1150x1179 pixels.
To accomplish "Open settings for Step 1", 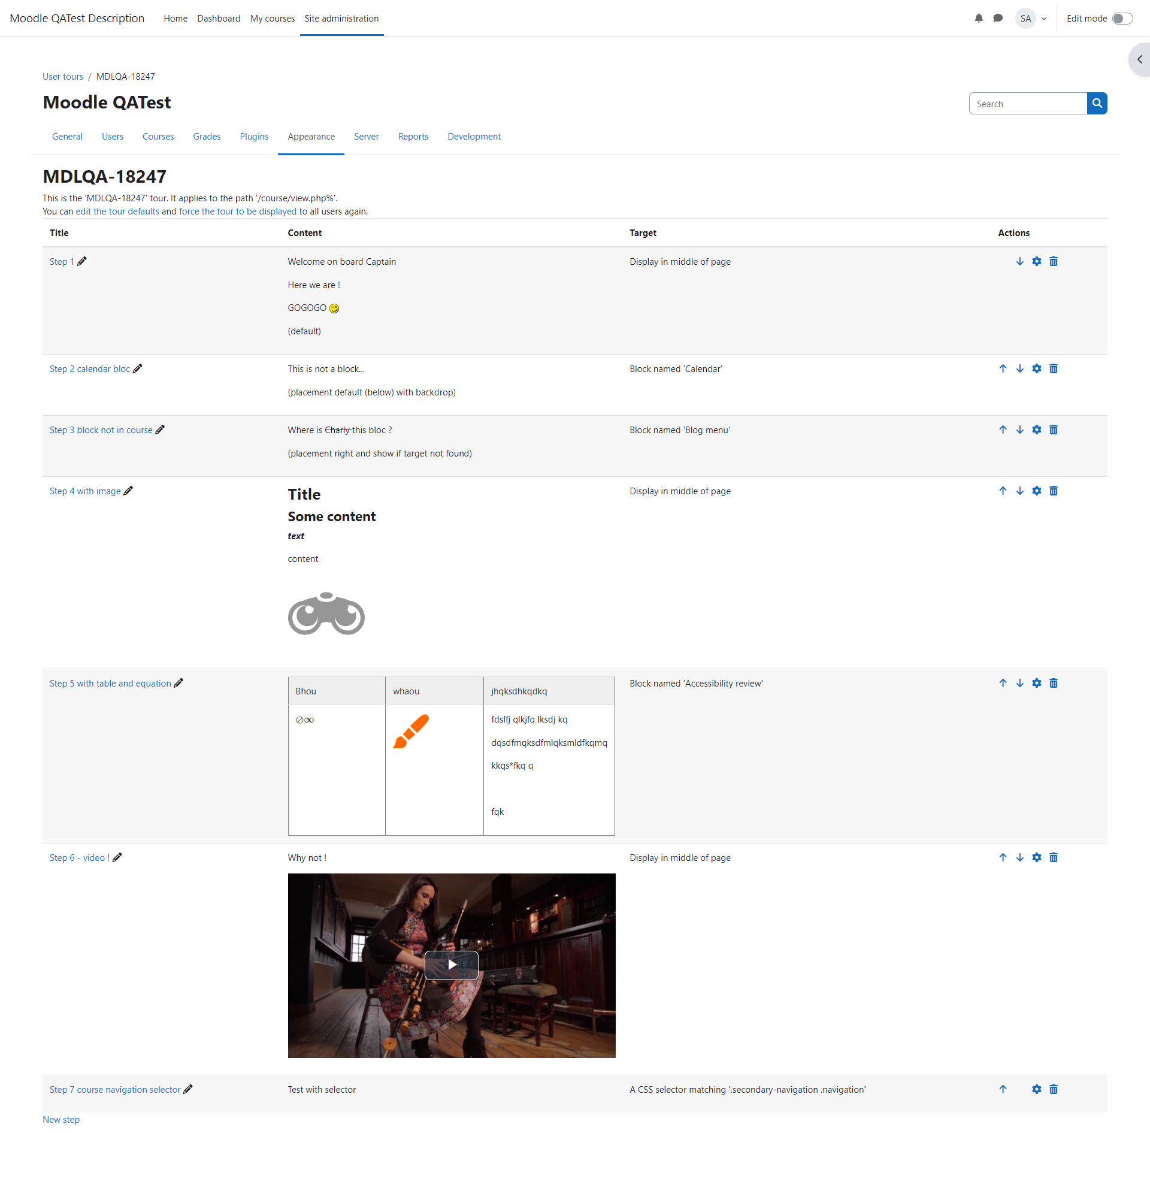I will (x=1036, y=262).
